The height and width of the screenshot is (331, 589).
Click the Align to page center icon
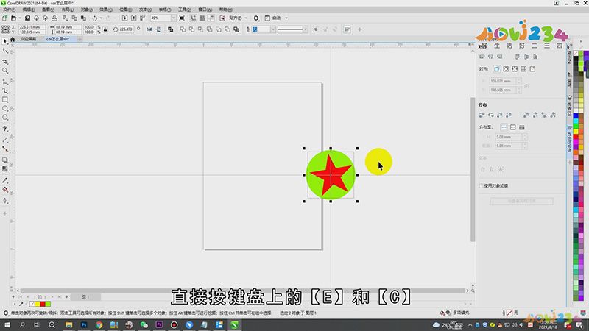515,69
